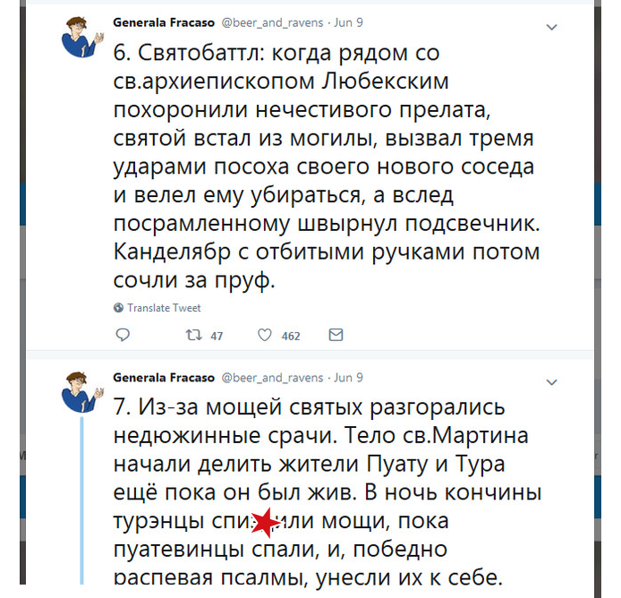
Task: Open Generala Fracaso name on second tweet
Action: 163,378
